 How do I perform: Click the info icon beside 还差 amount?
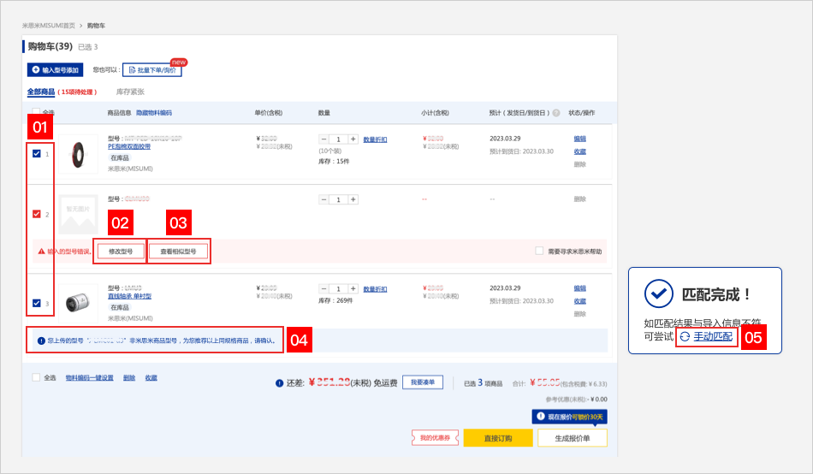pyautogui.click(x=279, y=382)
